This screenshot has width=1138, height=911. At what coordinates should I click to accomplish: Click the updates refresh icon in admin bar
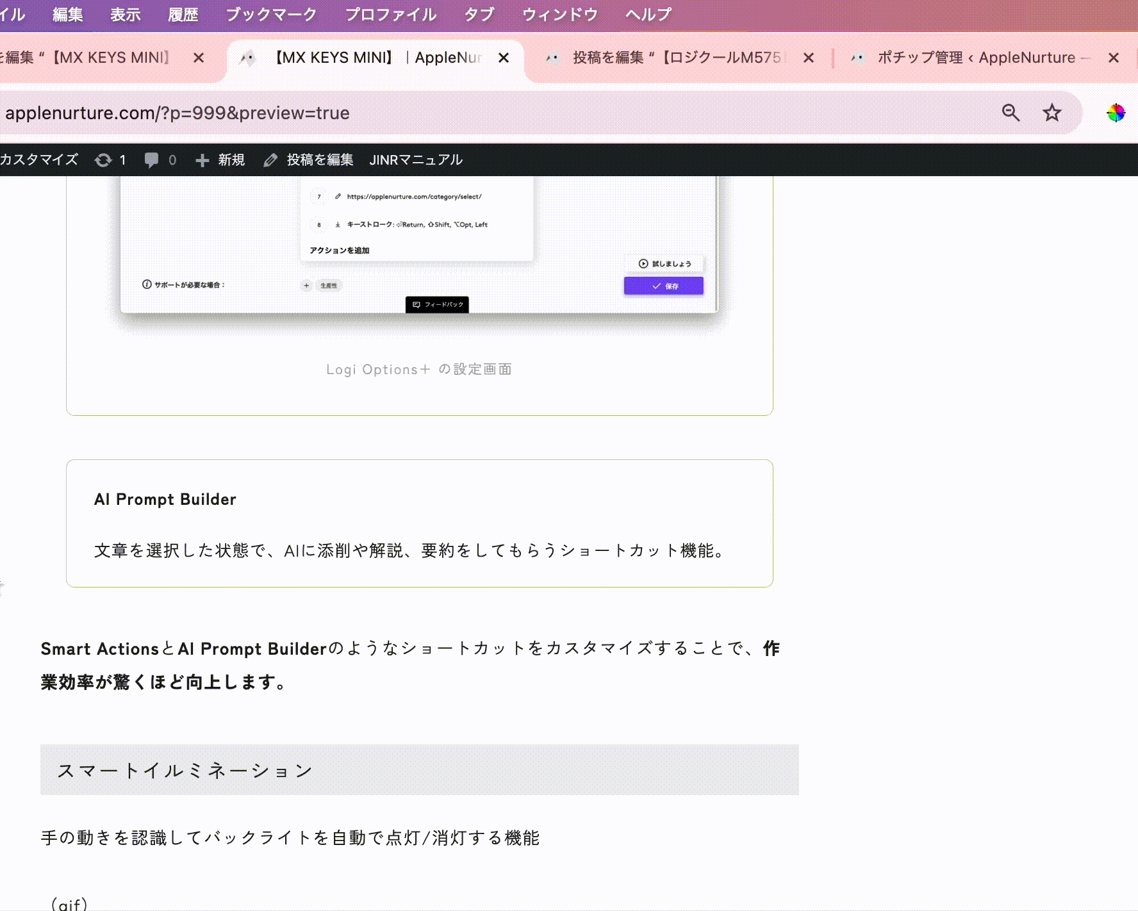[x=103, y=160]
